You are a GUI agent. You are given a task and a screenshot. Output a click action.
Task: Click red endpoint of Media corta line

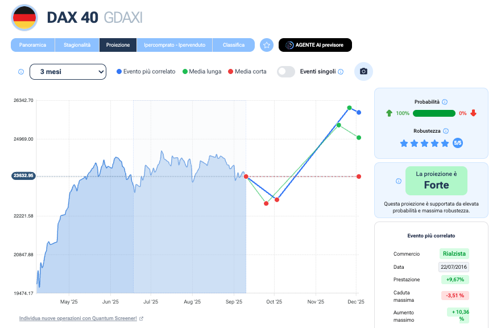(359, 177)
